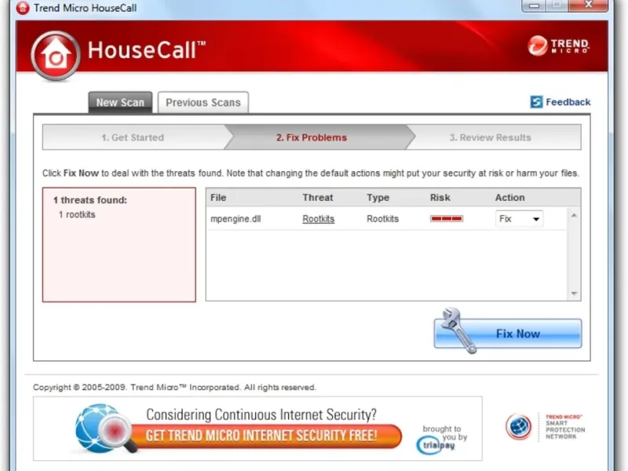Click the File column header
The height and width of the screenshot is (471, 628).
tap(218, 198)
